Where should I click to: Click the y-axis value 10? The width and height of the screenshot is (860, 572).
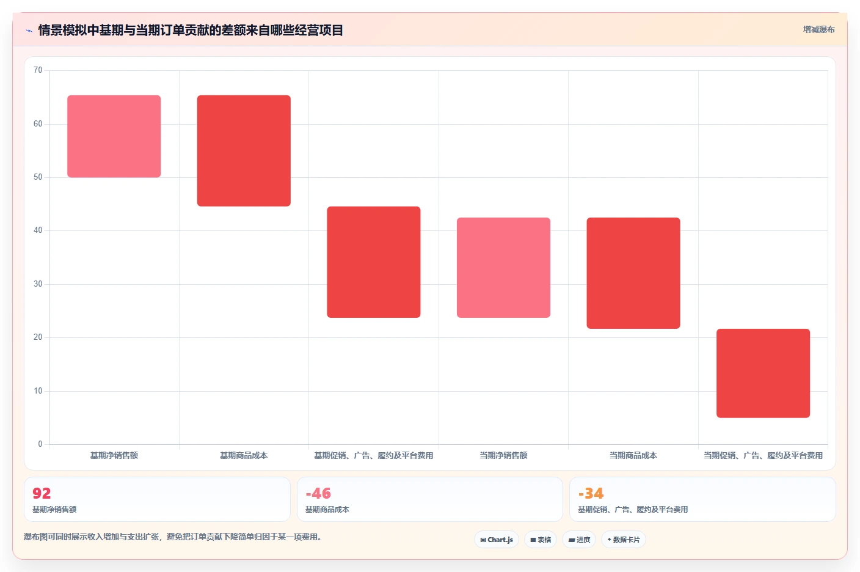point(38,391)
